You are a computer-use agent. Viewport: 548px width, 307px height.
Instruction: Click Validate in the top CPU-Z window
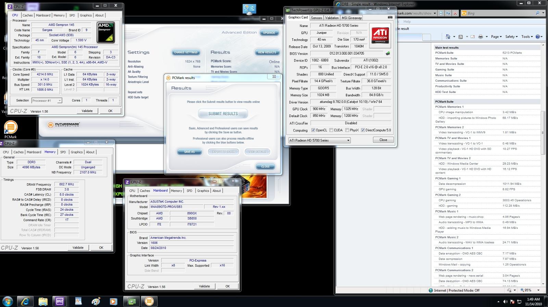pyautogui.click(x=87, y=111)
